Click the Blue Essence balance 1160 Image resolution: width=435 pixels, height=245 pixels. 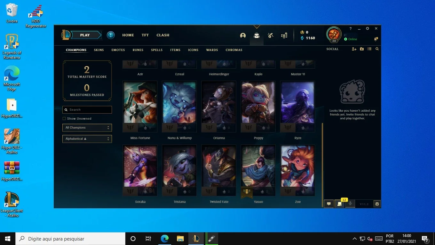pyautogui.click(x=308, y=38)
